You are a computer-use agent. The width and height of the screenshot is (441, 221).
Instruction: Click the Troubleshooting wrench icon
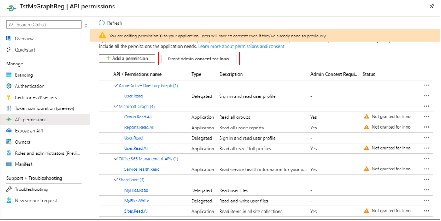tap(9, 189)
